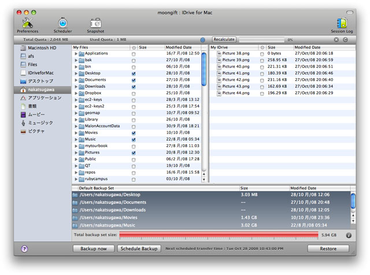Expand the Library folder triangle

coord(76,120)
